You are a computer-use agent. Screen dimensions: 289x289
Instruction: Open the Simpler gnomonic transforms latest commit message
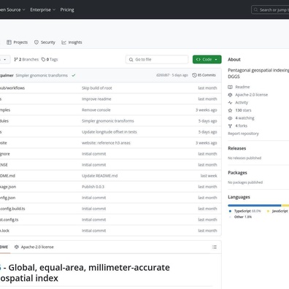click(x=42, y=75)
